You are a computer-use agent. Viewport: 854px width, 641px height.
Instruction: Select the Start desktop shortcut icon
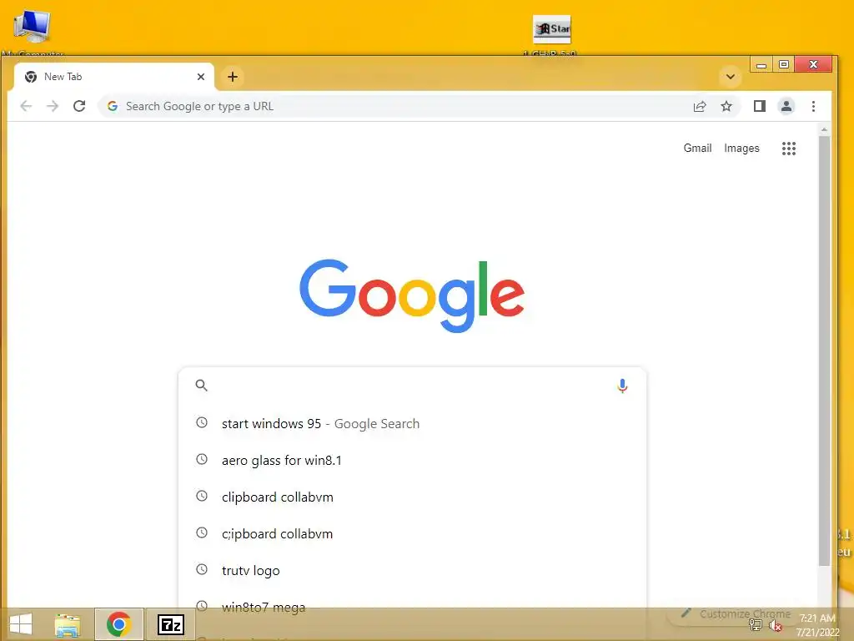click(551, 33)
